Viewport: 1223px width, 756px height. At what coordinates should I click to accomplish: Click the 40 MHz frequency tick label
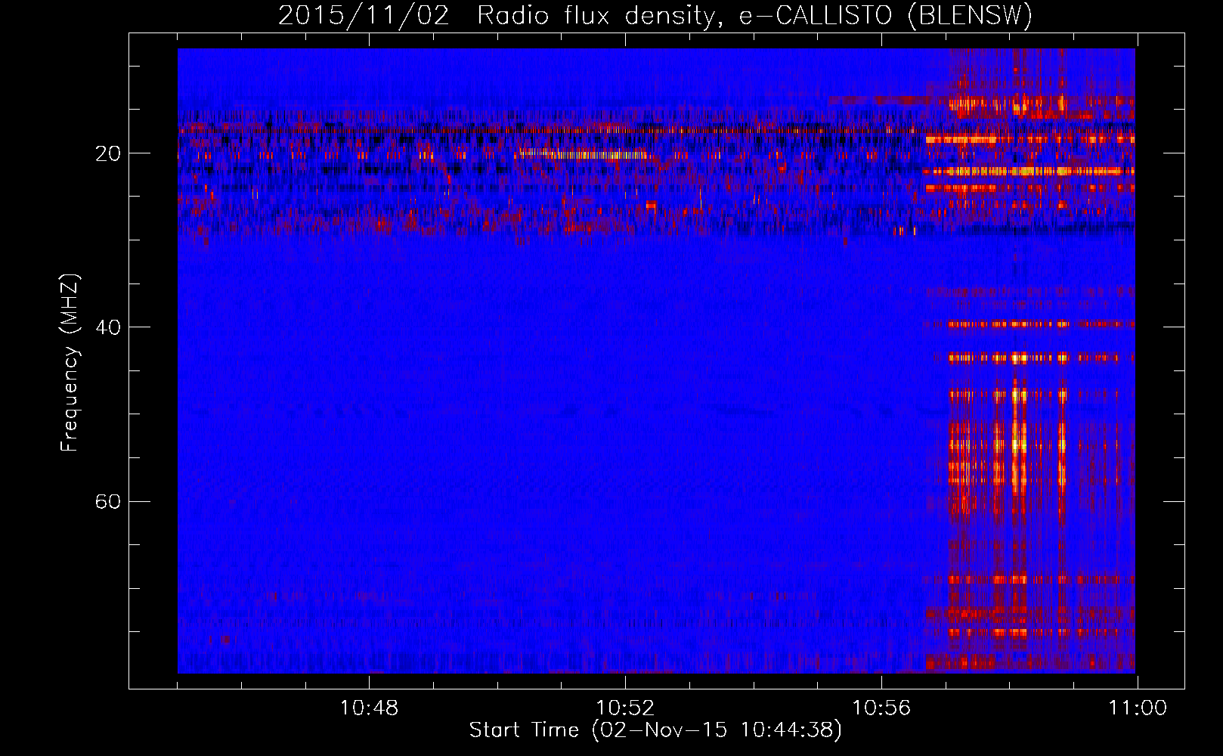(109, 327)
